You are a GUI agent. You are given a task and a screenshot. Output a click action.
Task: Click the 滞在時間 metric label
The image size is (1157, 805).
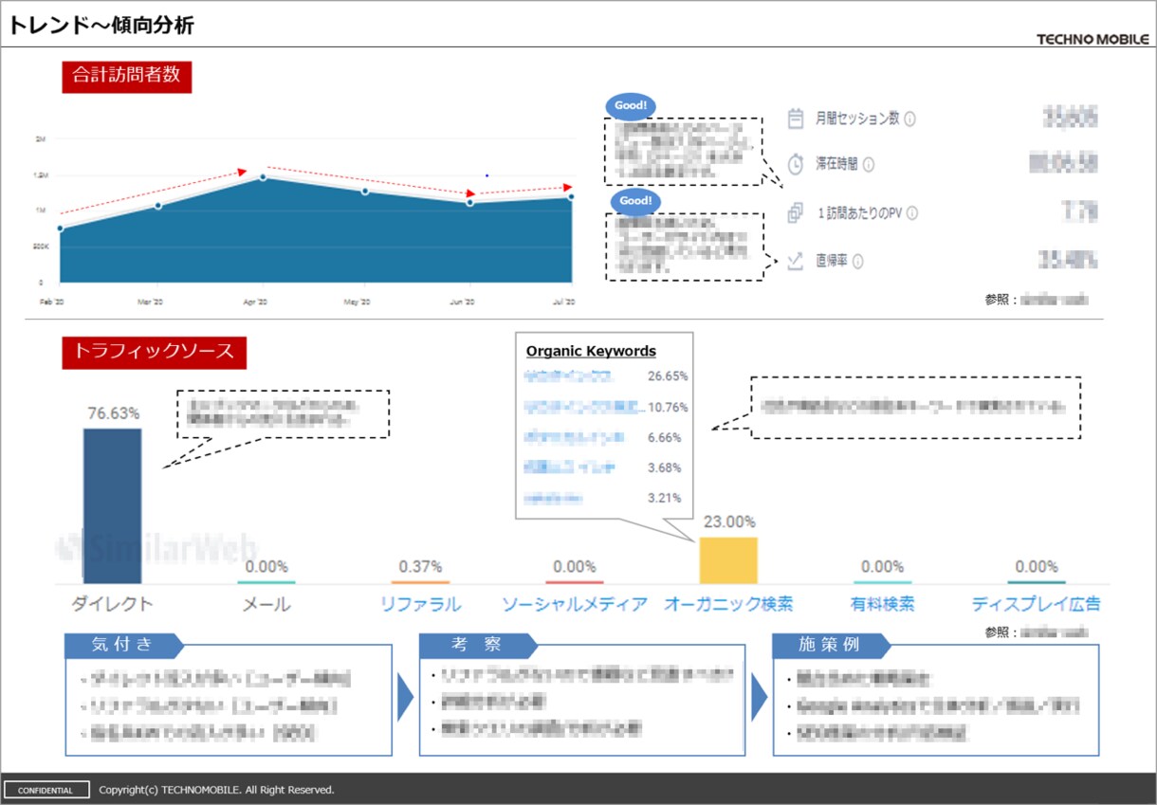click(837, 165)
